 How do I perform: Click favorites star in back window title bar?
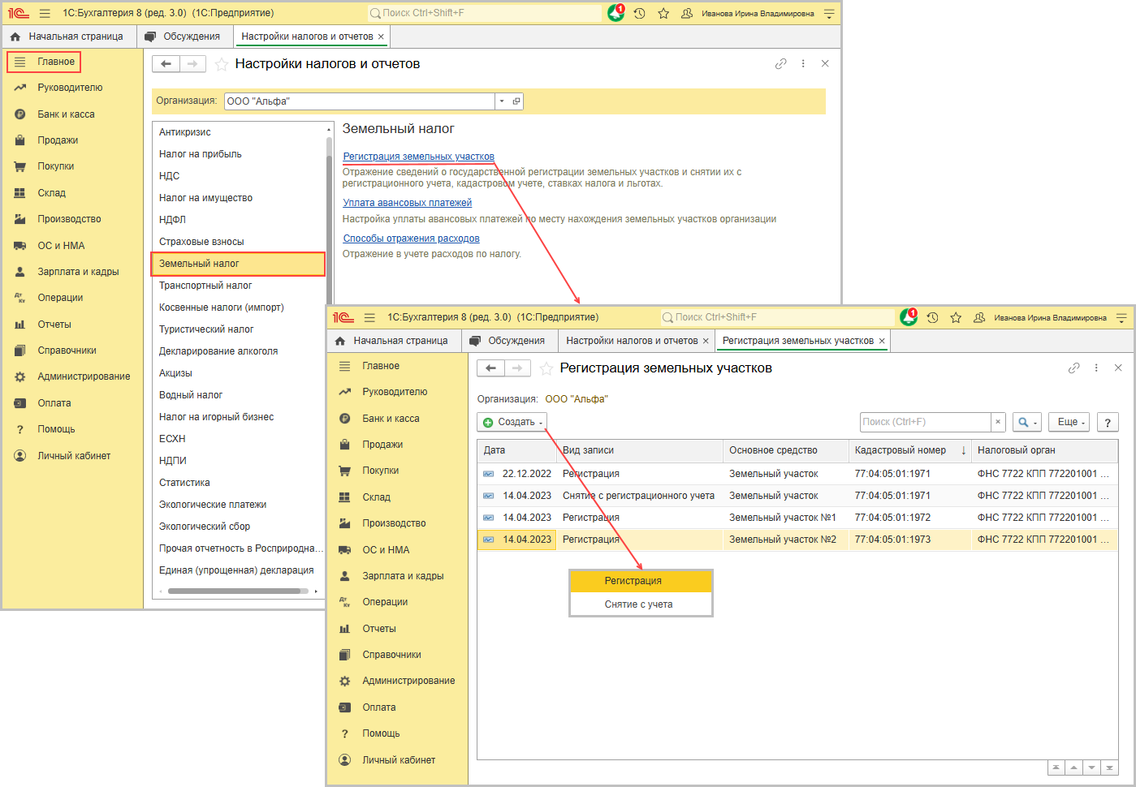663,13
